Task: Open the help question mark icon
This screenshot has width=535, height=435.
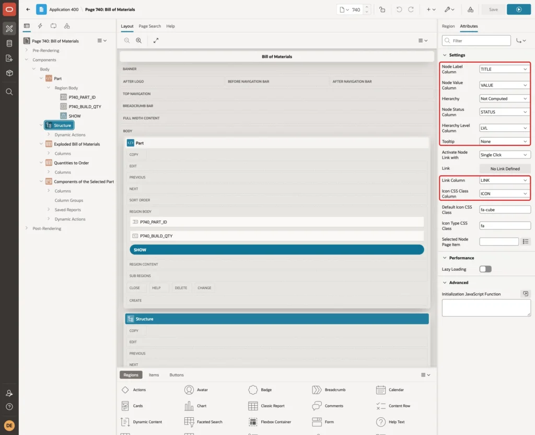Action: [x=9, y=407]
